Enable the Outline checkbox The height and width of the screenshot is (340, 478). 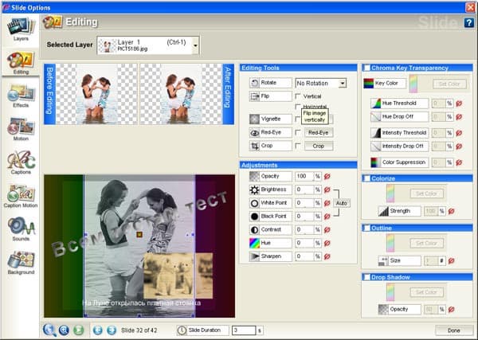(367, 228)
